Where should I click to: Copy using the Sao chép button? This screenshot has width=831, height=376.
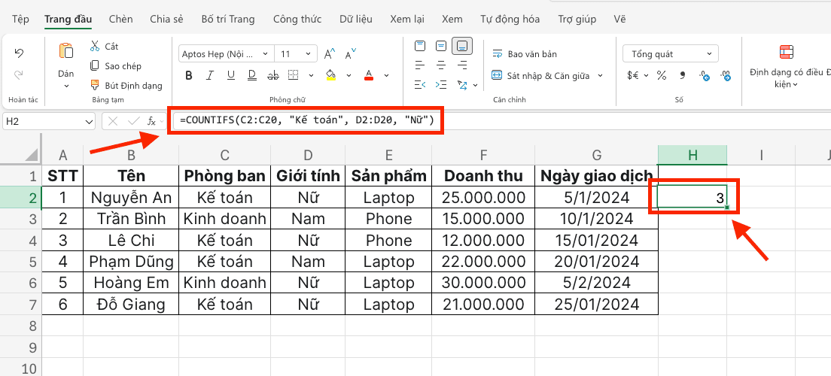[x=116, y=65]
